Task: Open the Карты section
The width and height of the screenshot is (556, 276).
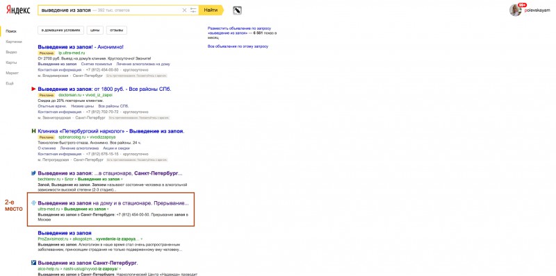Action: (x=11, y=62)
